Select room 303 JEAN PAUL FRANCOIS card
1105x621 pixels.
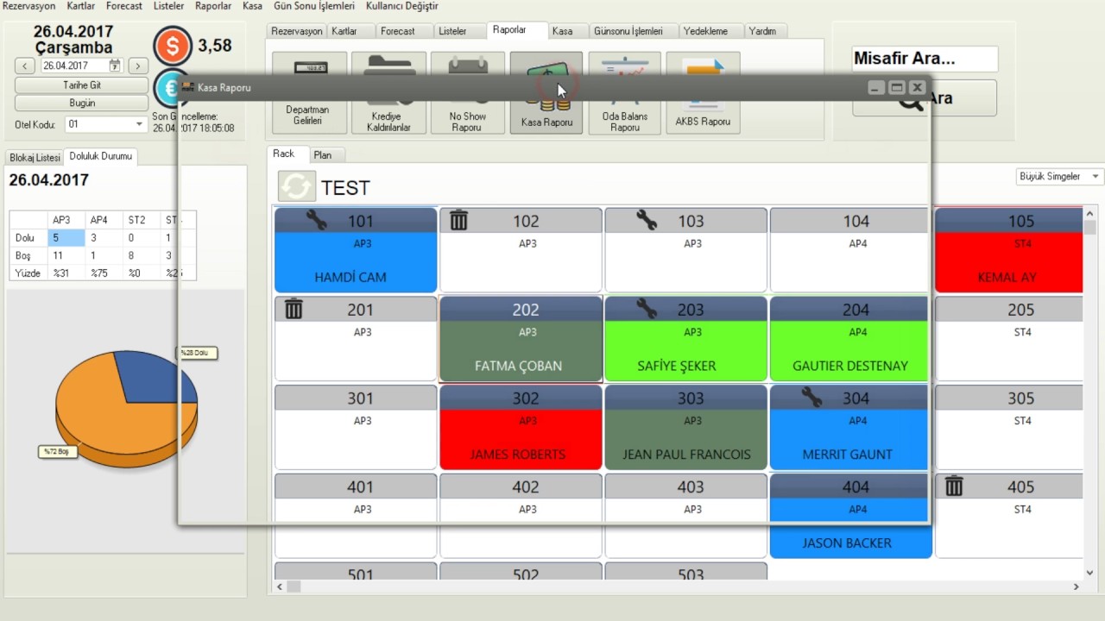click(x=685, y=428)
